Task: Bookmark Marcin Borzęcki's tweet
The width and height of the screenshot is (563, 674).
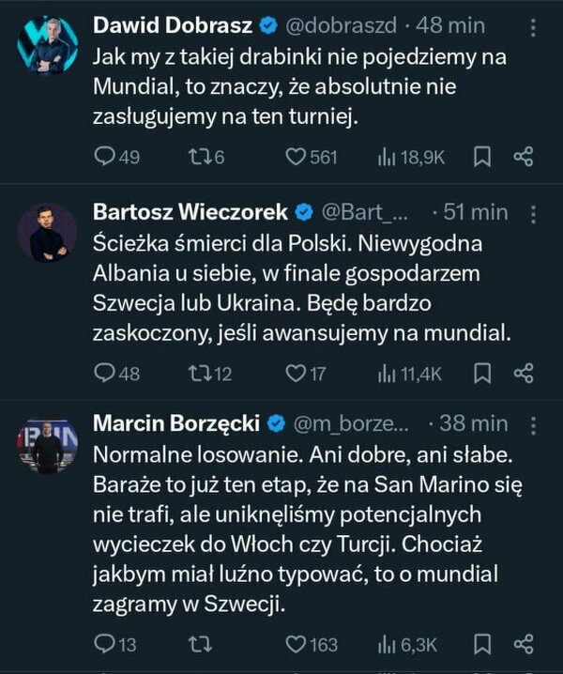Action: [x=482, y=643]
